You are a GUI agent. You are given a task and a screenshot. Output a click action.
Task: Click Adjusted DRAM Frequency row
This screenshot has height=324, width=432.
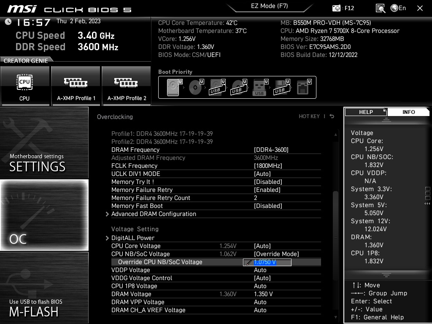point(216,158)
